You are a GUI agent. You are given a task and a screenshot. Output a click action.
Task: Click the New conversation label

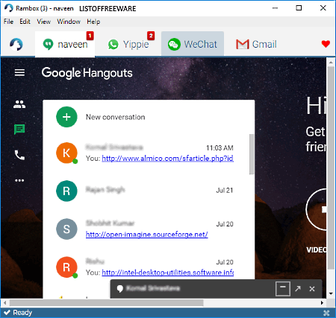[x=115, y=117]
